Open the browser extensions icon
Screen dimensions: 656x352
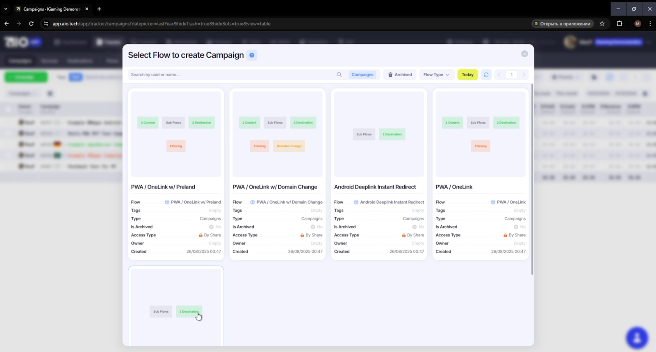click(619, 24)
